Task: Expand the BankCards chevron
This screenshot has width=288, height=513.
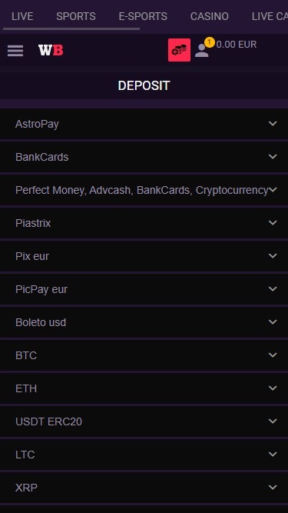Action: (x=273, y=157)
